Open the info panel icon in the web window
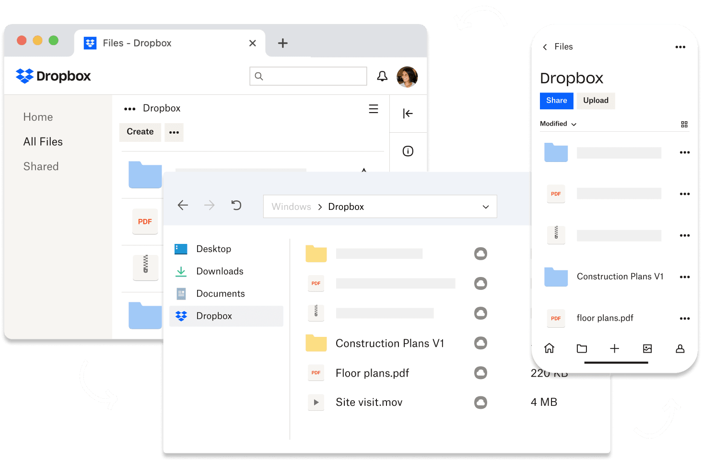 [x=408, y=151]
